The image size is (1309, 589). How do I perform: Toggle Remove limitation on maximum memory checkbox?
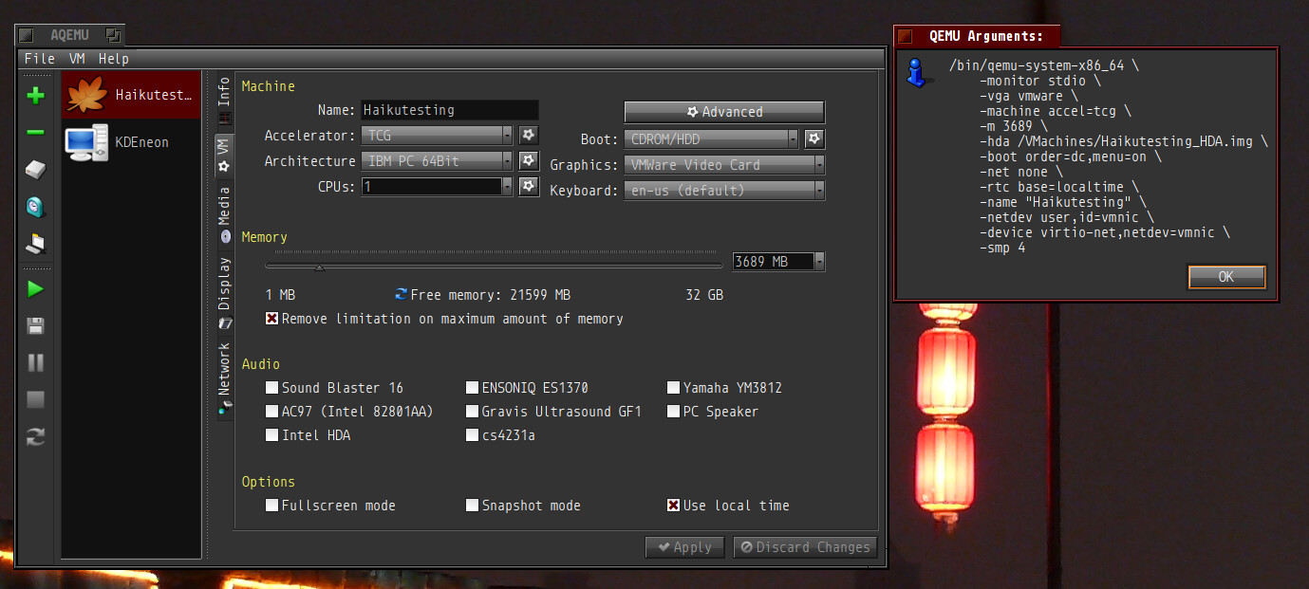(x=271, y=319)
